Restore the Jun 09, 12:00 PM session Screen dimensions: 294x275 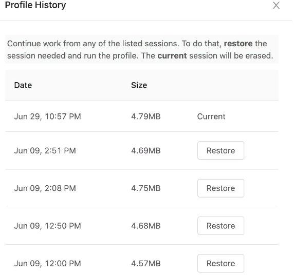220,263
